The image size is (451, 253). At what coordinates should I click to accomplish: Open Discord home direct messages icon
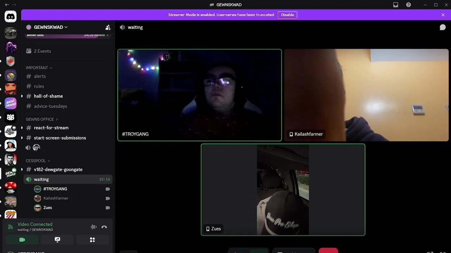pyautogui.click(x=11, y=17)
